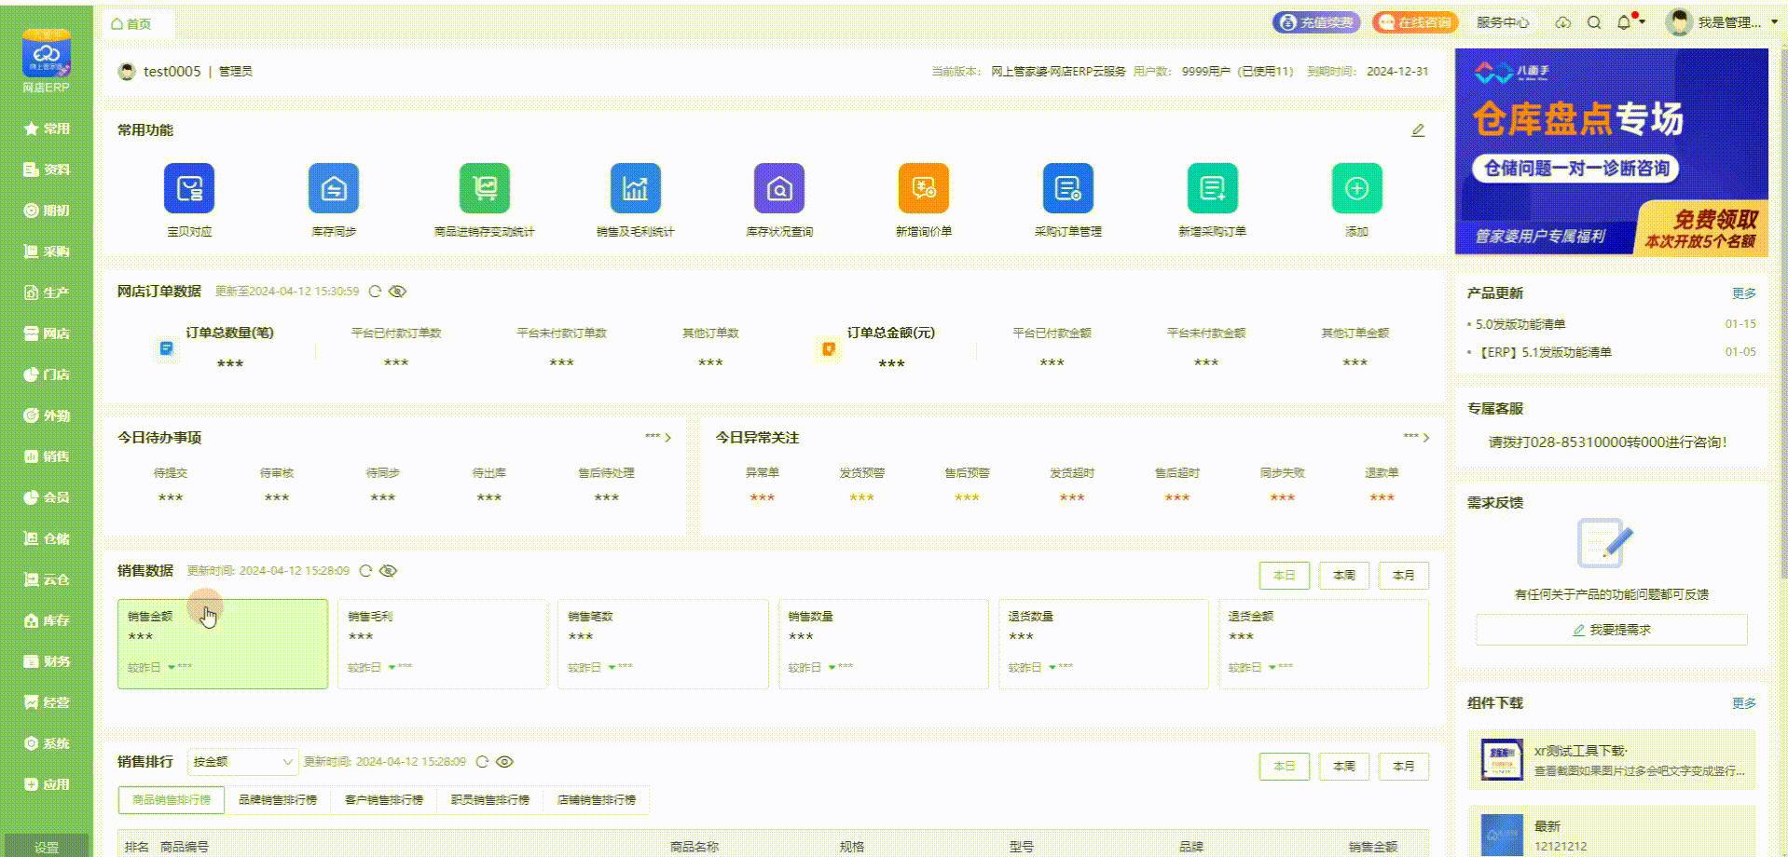Toggle visibility eye for 网店订单数据

[397, 292]
